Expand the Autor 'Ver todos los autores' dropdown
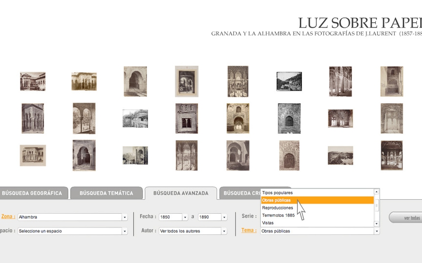Image resolution: width=422 pixels, height=263 pixels. click(x=224, y=231)
